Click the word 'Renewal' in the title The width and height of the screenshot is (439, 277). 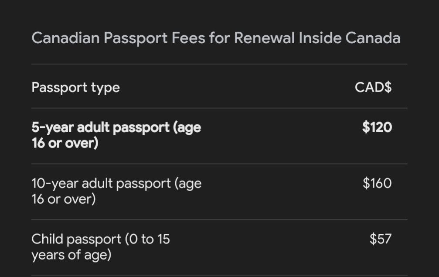coord(264,38)
